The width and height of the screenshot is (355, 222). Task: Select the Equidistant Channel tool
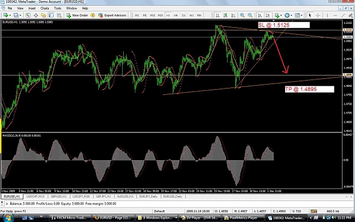[x=350, y=15]
